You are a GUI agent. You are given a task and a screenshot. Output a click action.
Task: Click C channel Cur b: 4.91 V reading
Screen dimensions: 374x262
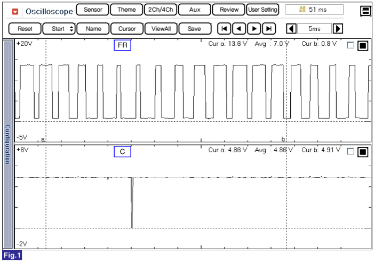321,150
